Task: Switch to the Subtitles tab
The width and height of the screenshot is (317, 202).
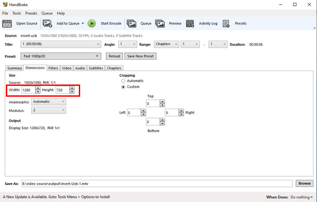Action: pyautogui.click(x=96, y=68)
